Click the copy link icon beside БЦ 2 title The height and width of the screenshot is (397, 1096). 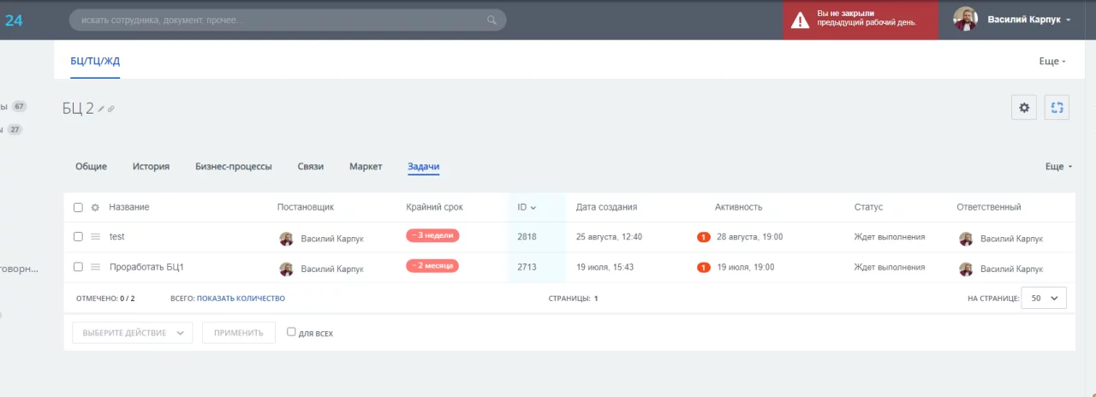[x=110, y=109]
